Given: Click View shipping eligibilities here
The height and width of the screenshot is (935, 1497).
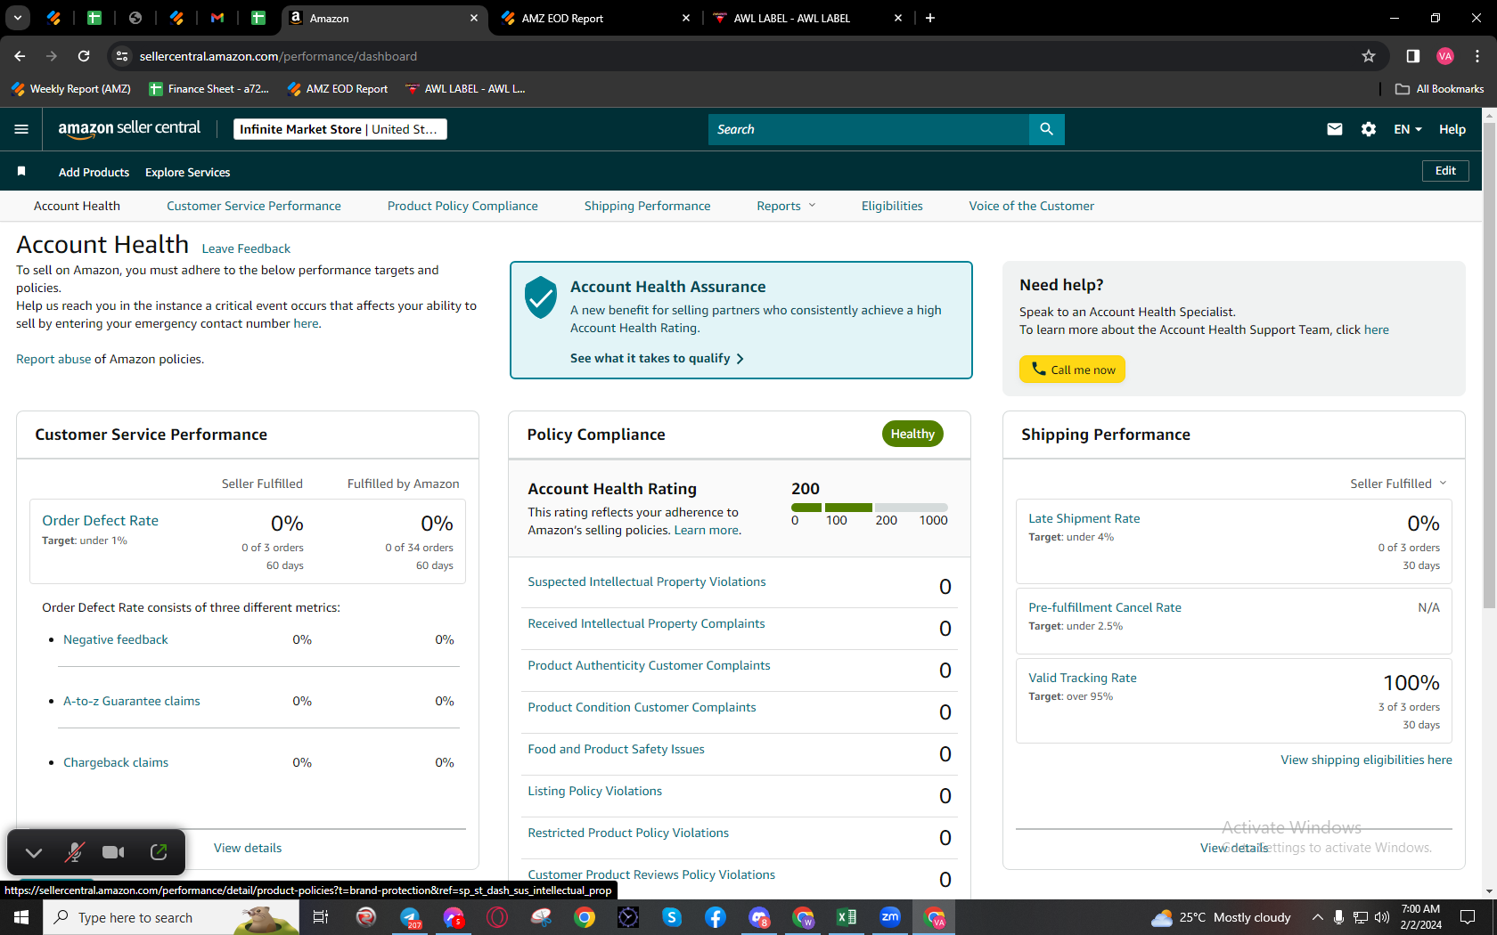Looking at the screenshot, I should coord(1366,760).
